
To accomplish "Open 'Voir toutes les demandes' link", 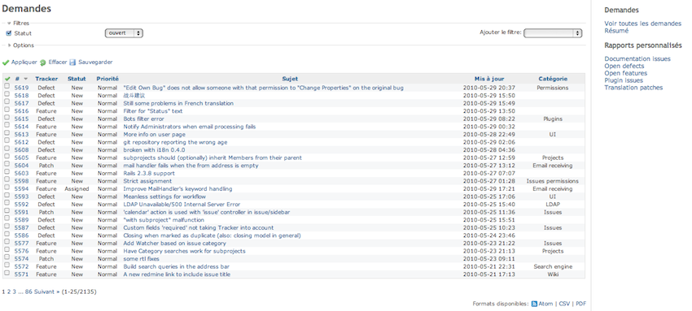I will coord(642,24).
